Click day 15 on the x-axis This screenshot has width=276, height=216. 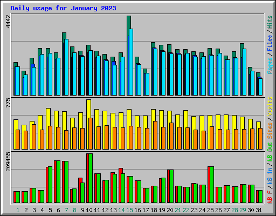[129, 210]
